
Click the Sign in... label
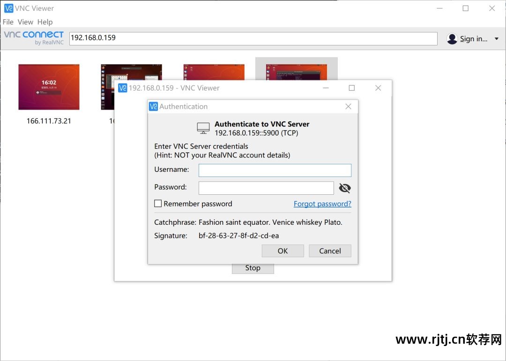click(473, 39)
